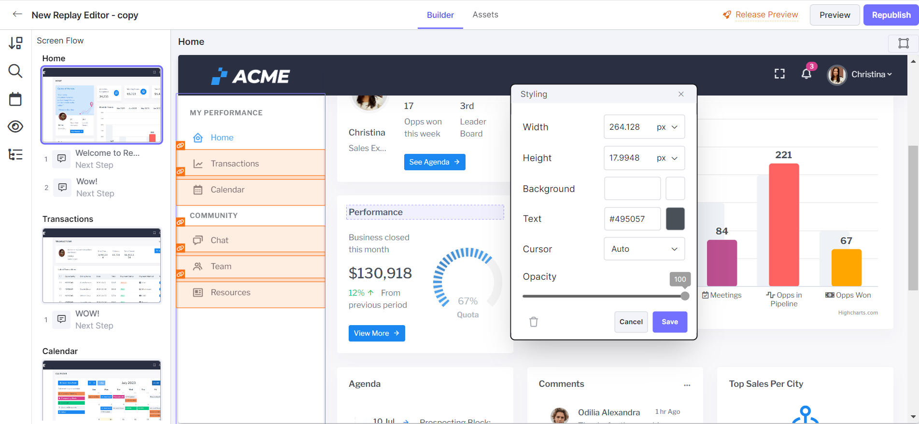
Task: Open the checklist tree icon in sidebar
Action: point(15,154)
